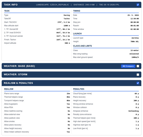This screenshot has height=137, width=143.
Task: Click the Allow midair collision recovery label
Action: 17,132
